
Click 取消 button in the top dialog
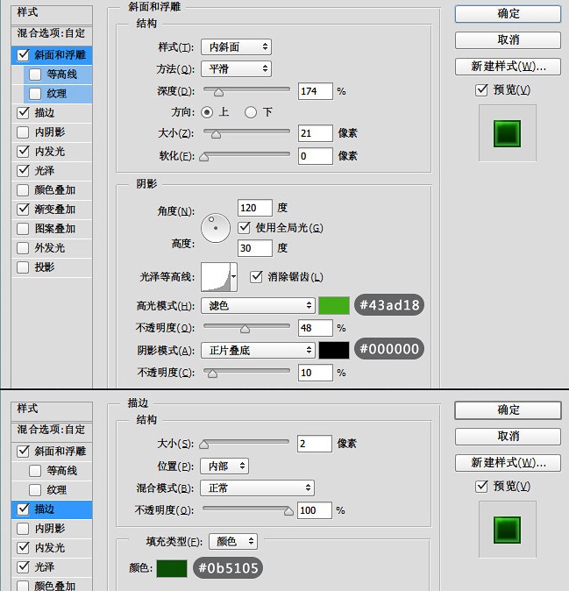[508, 40]
